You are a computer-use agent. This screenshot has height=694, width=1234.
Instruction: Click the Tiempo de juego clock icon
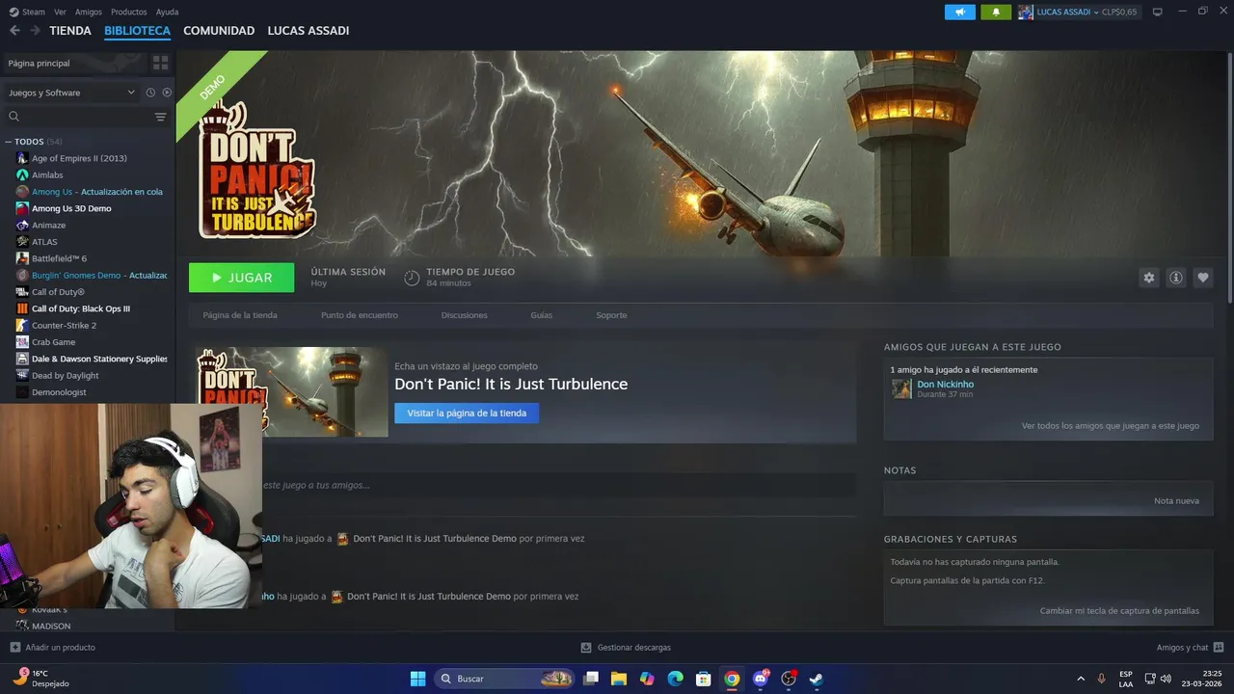tap(412, 278)
